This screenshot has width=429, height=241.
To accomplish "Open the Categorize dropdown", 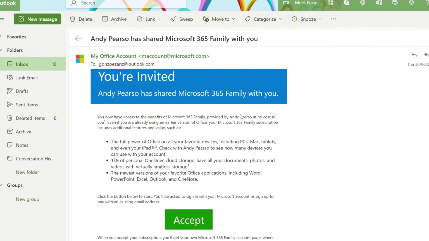I will click(x=280, y=19).
